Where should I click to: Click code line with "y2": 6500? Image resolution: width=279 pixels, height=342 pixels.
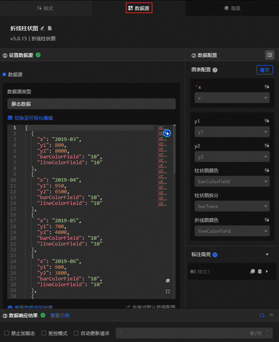53,191
